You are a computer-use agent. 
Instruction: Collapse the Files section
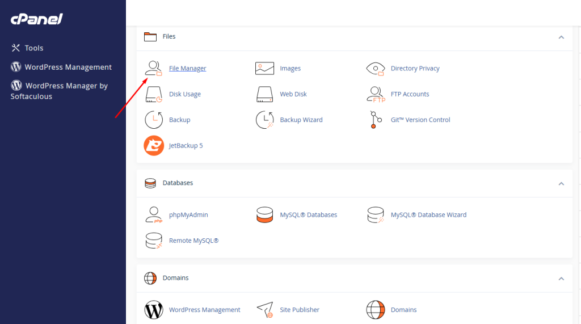(561, 37)
